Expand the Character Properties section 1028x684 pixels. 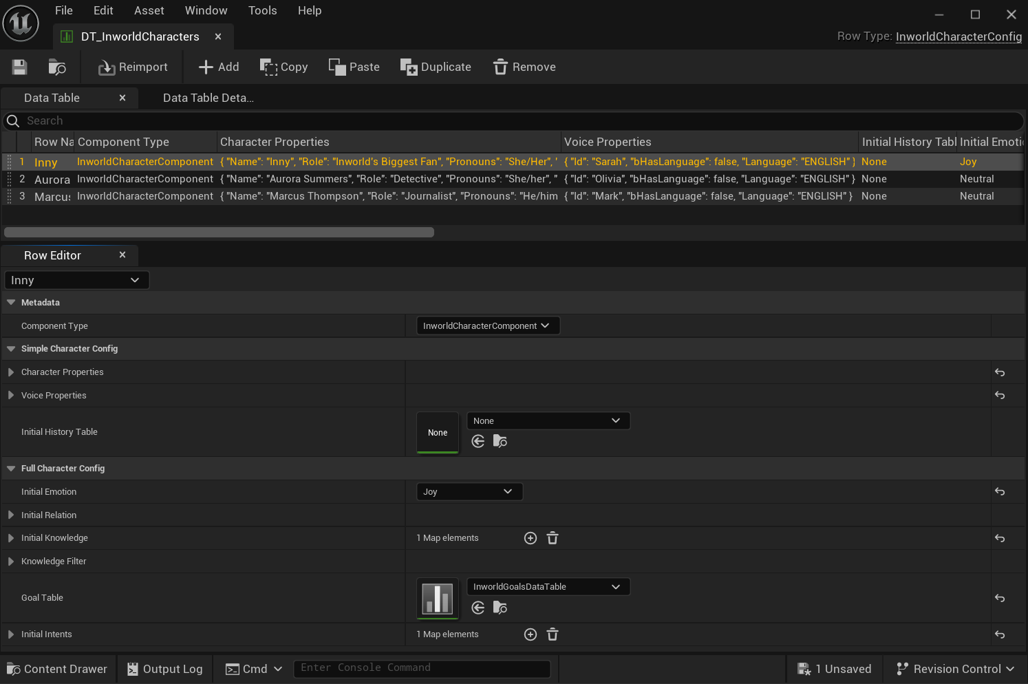[x=11, y=372]
